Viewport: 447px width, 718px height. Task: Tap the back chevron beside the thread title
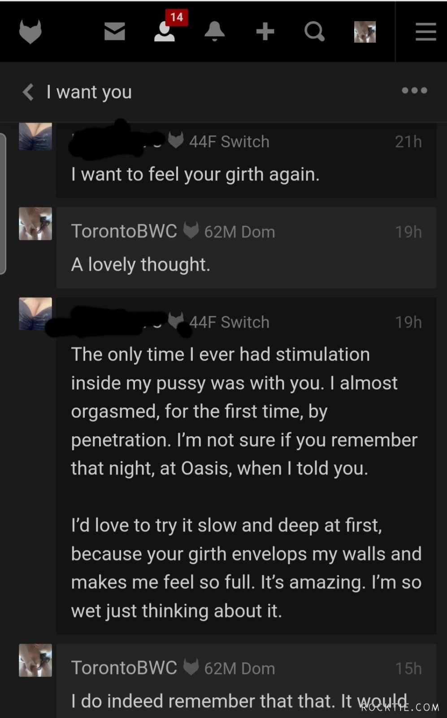28,92
